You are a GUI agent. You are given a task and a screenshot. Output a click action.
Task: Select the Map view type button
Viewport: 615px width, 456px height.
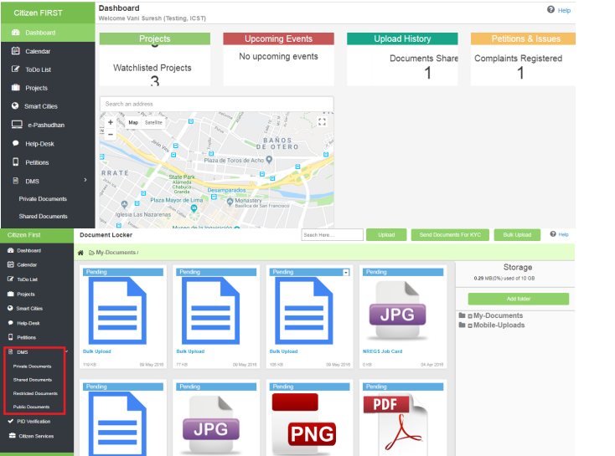(132, 122)
